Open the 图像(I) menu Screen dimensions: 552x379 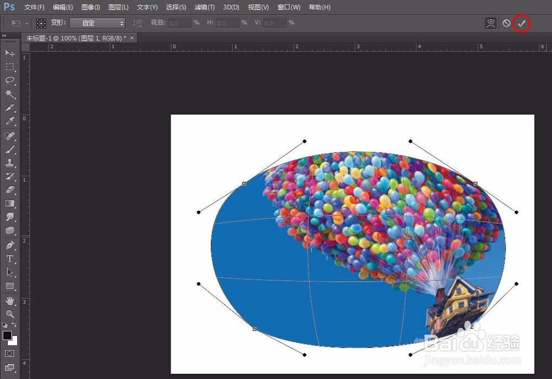(91, 7)
